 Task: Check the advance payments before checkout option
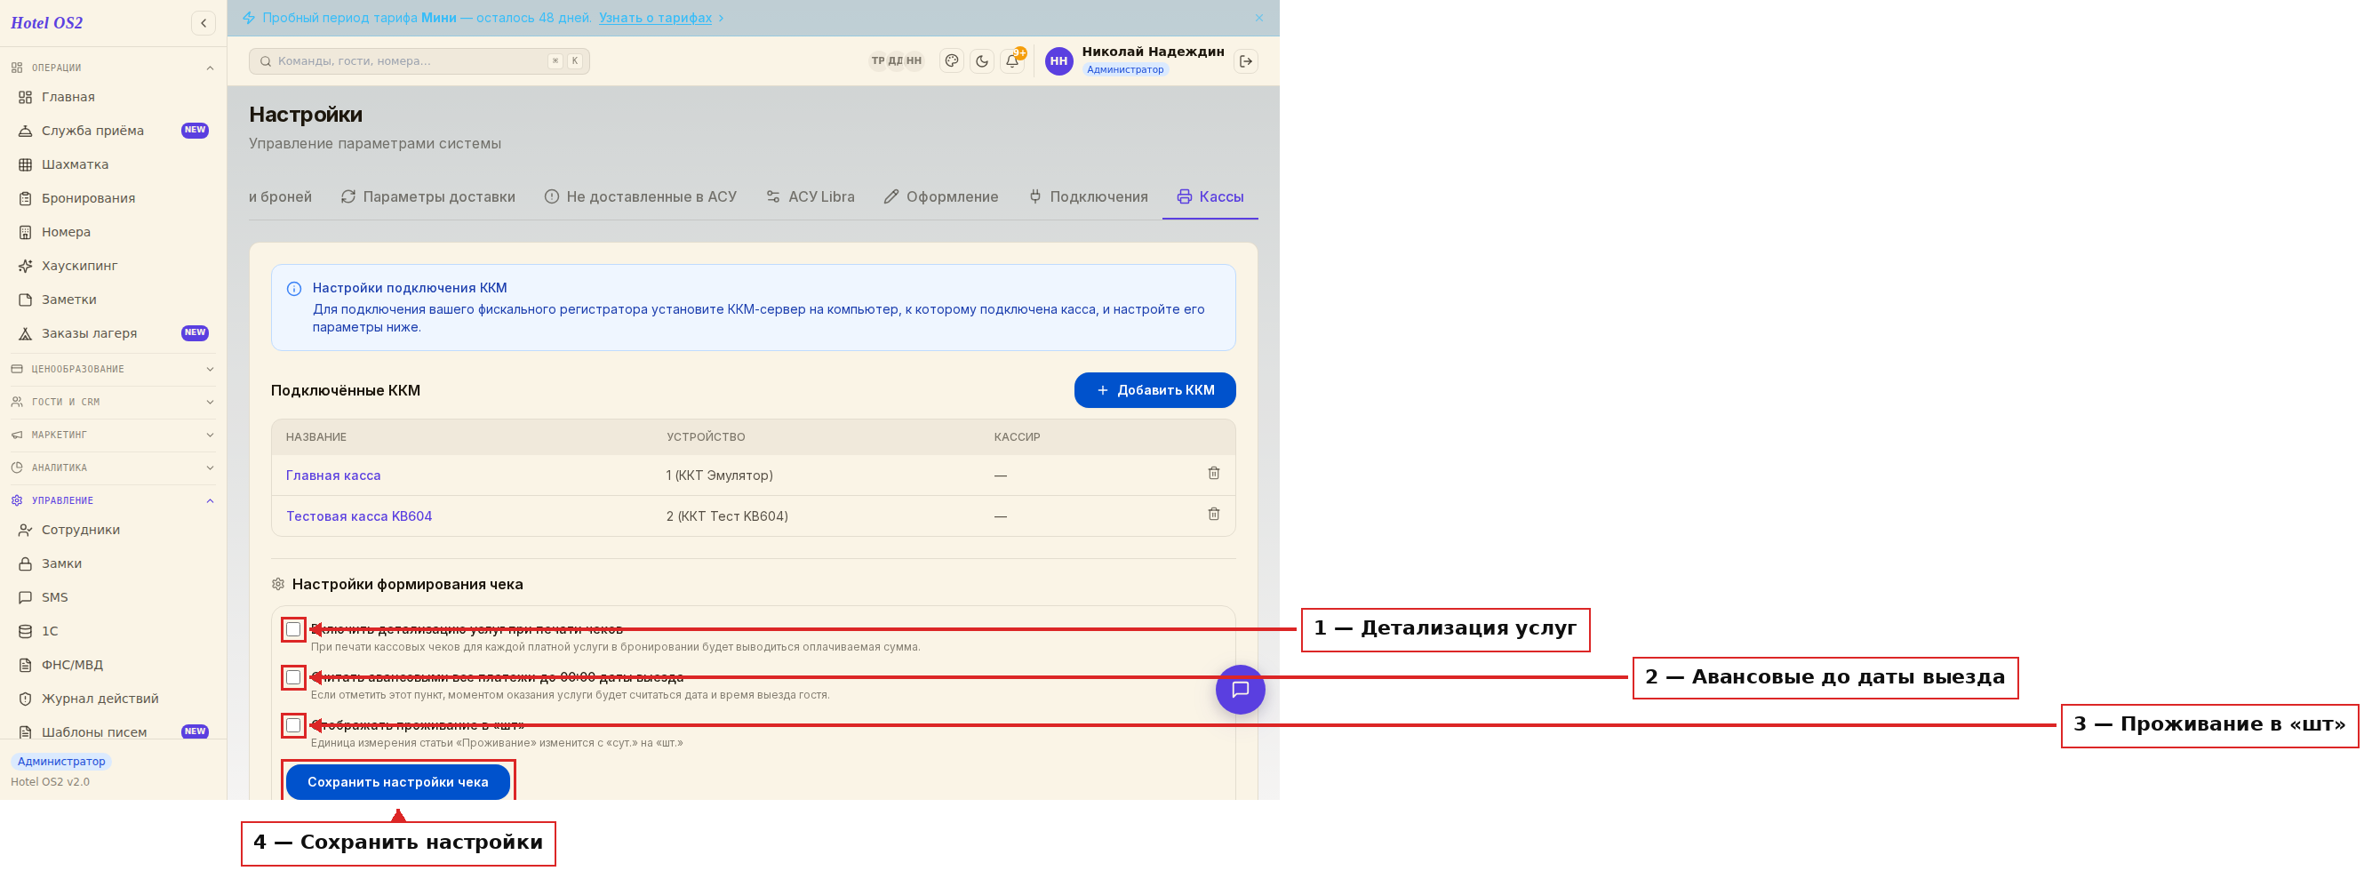[293, 677]
